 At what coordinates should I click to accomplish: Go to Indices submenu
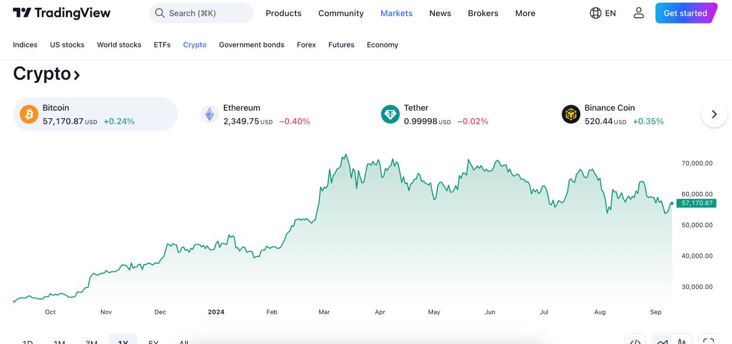[25, 45]
